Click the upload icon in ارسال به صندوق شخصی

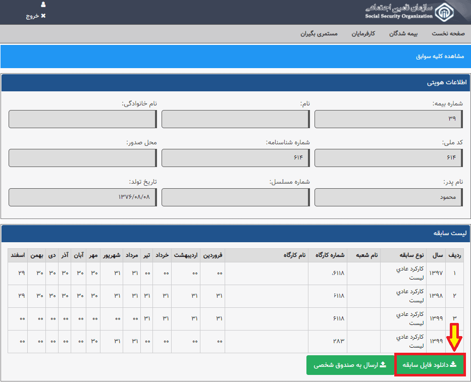383,364
